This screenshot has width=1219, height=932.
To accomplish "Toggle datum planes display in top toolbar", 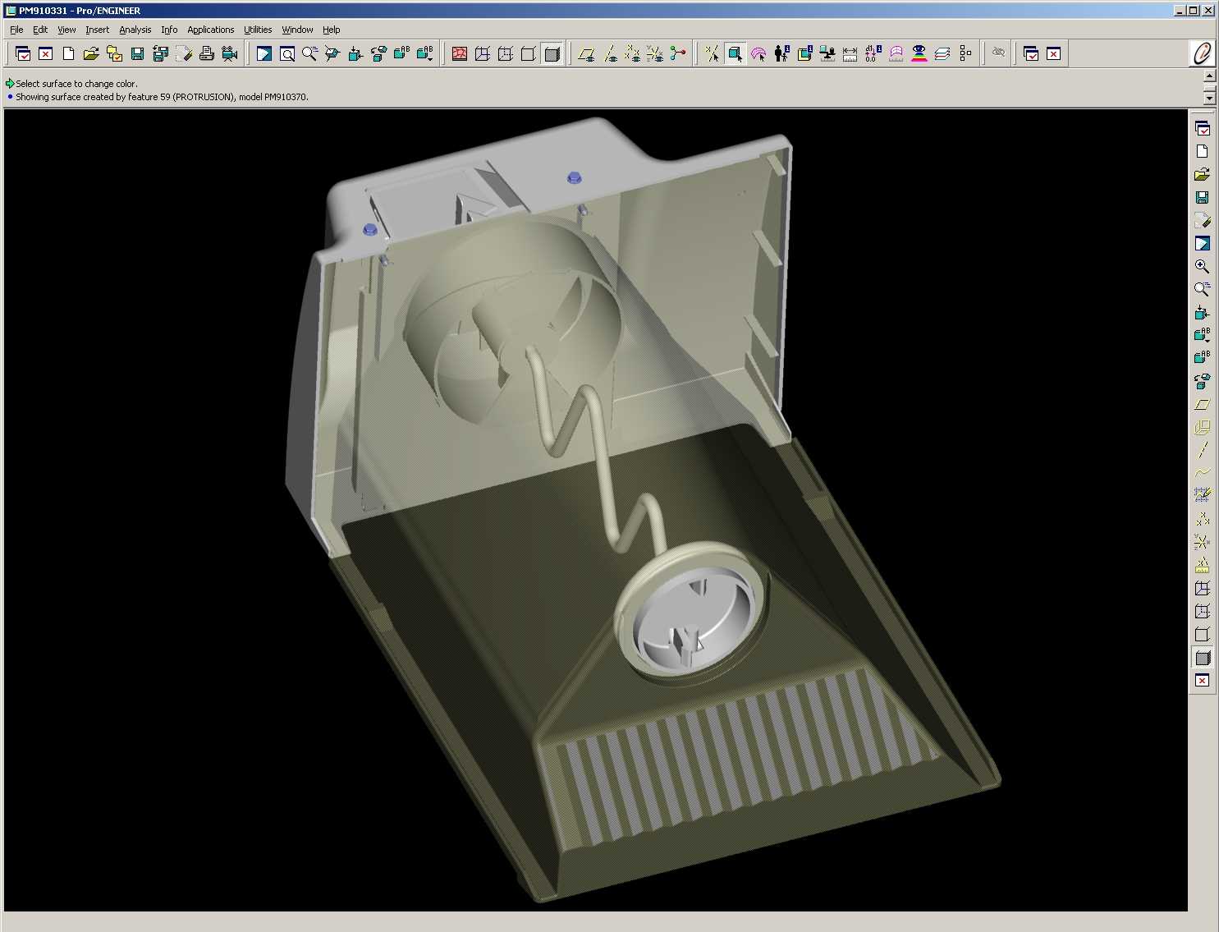I will tap(586, 54).
